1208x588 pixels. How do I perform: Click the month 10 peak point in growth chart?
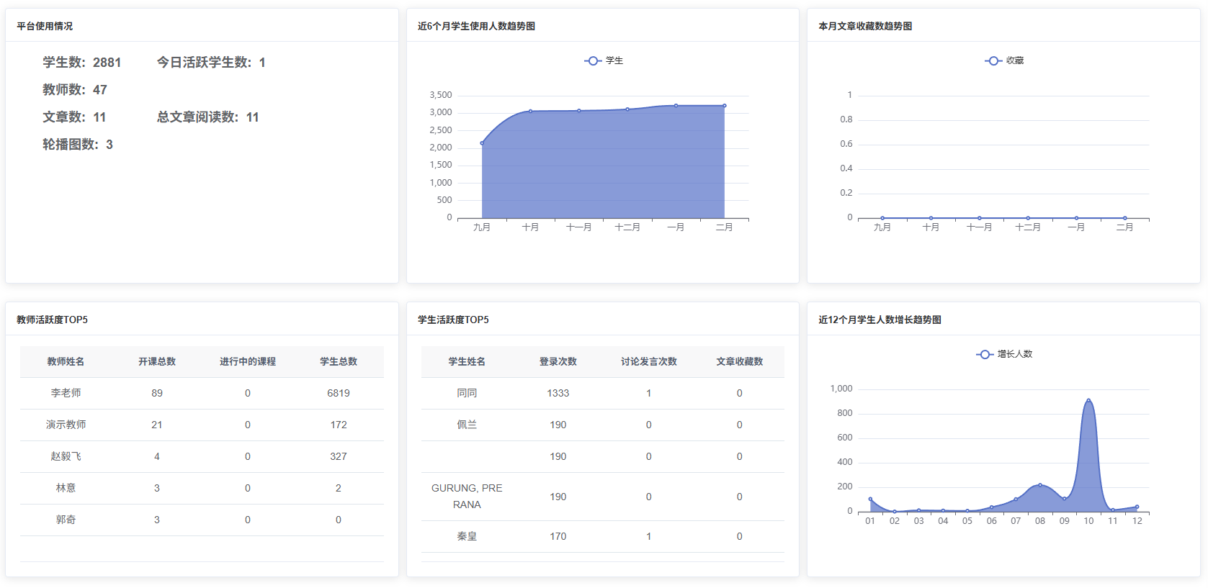(1088, 400)
